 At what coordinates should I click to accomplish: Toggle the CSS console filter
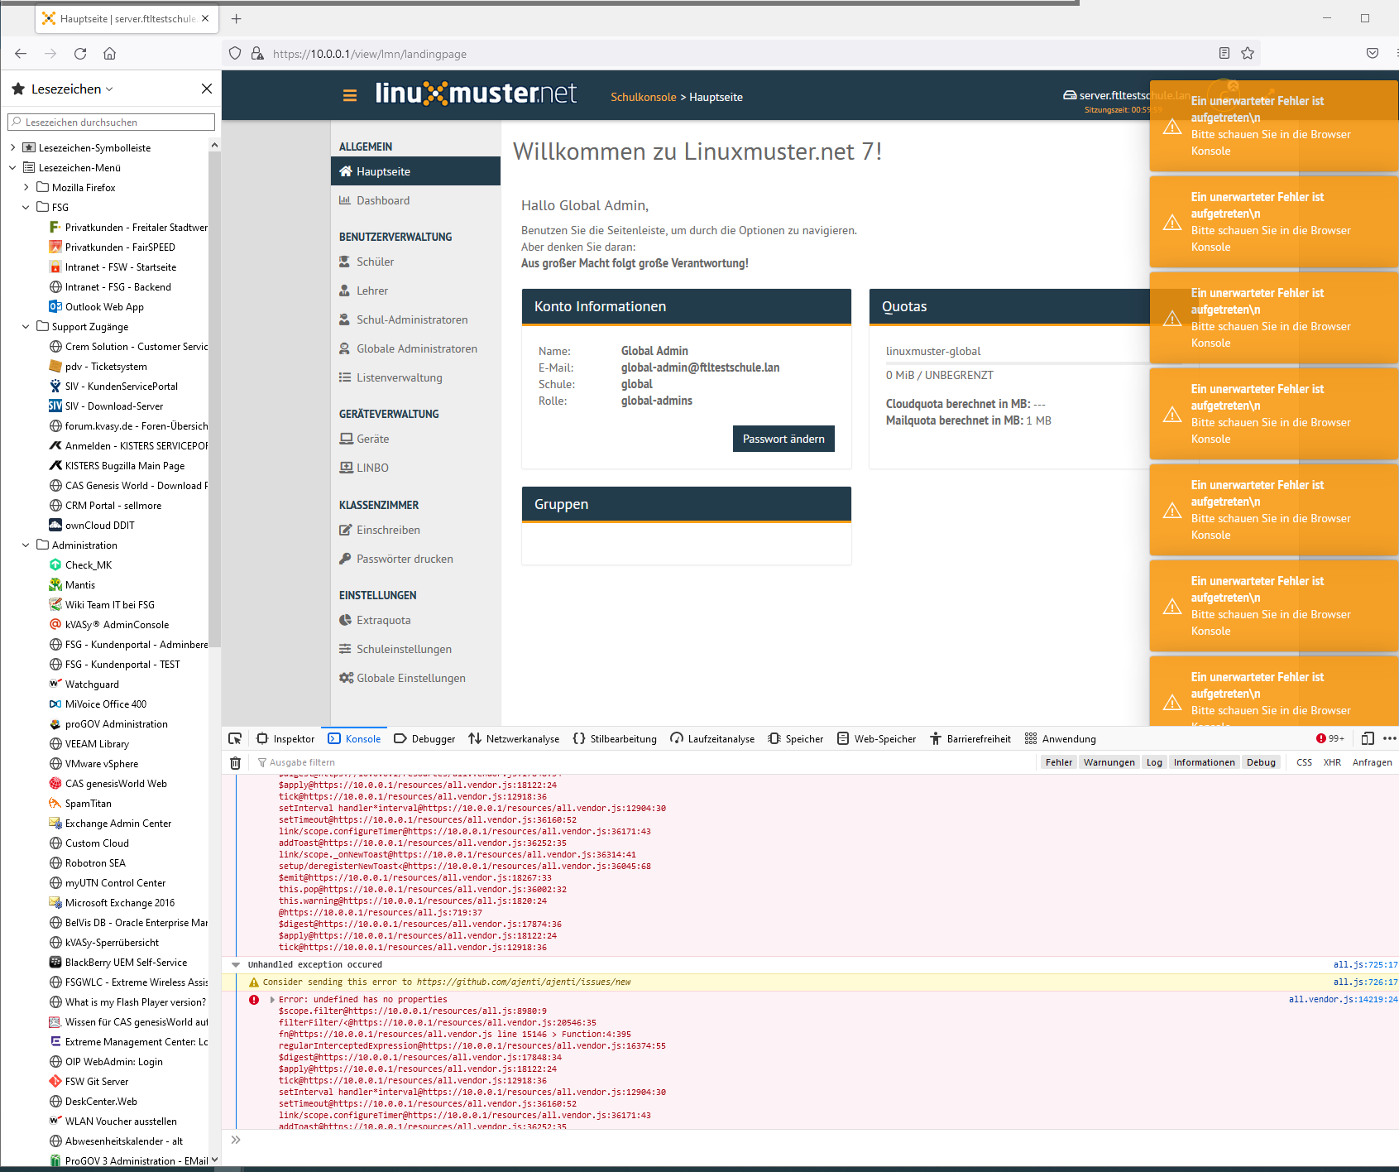pos(1304,762)
